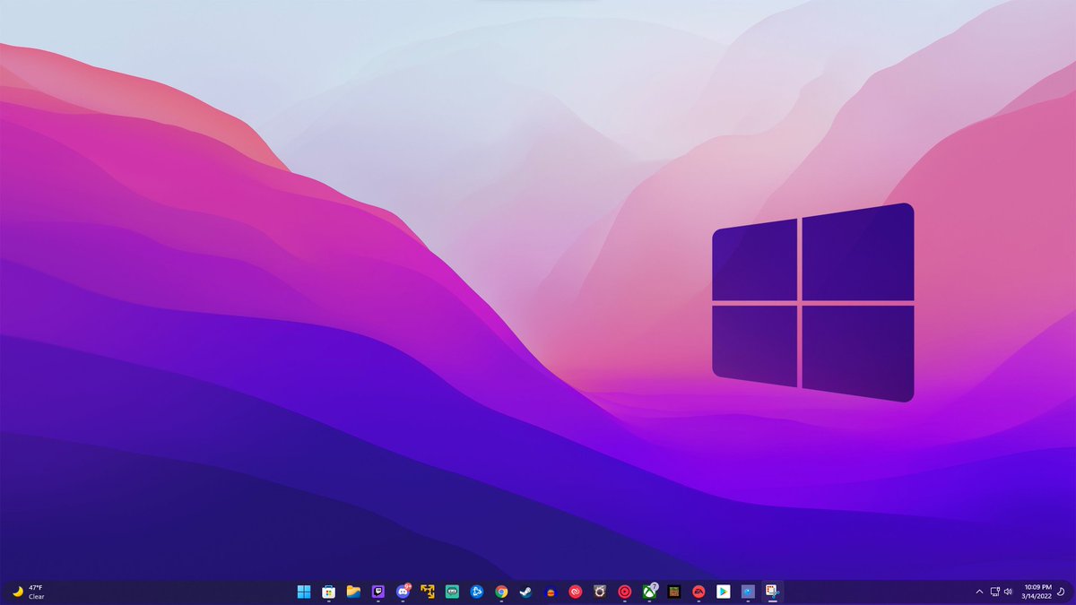Switch to the Snipping Tool taskbar icon
1076x605 pixels.
771,591
